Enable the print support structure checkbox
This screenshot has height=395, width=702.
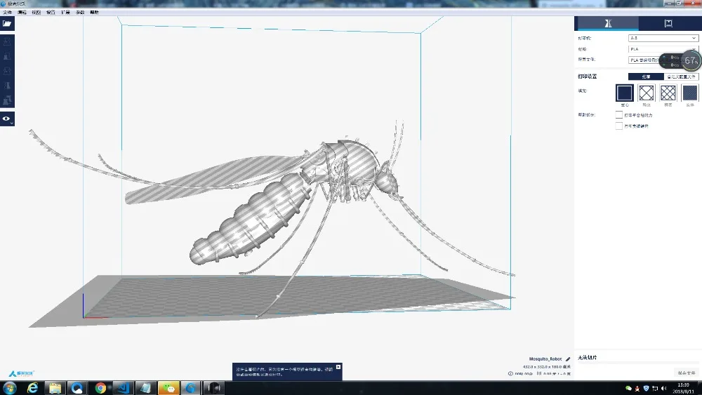[618, 126]
